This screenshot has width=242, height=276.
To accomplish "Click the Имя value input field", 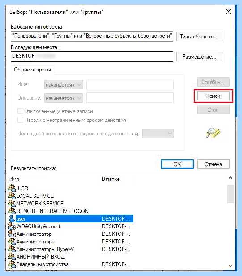I will (130, 85).
